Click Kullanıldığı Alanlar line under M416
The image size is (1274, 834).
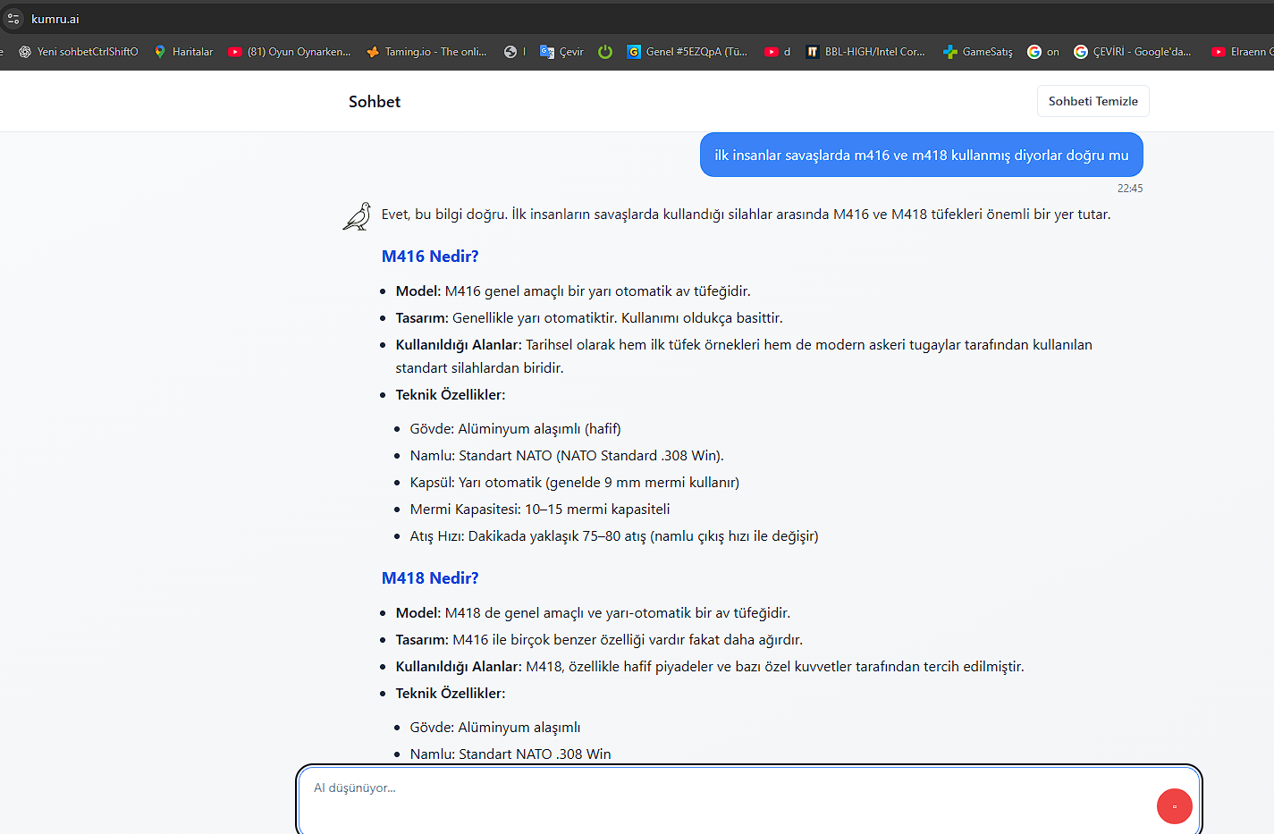coord(744,356)
